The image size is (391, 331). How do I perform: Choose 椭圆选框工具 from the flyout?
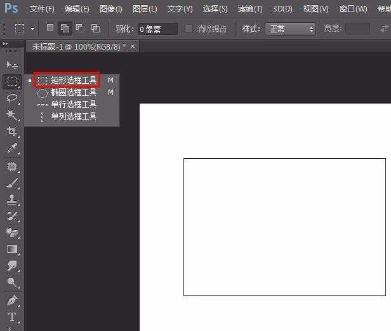coord(73,93)
